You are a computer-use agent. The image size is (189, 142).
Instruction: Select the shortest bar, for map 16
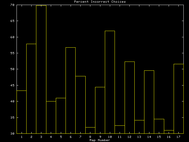pos(169,132)
